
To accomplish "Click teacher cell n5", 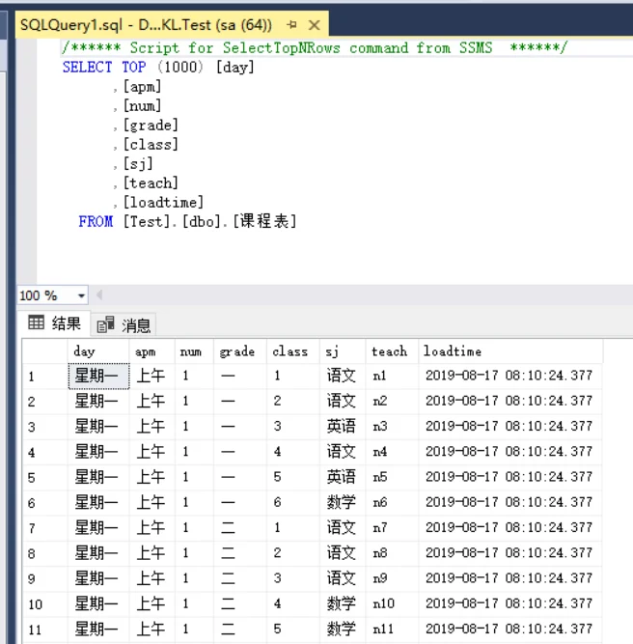I will tap(392, 477).
